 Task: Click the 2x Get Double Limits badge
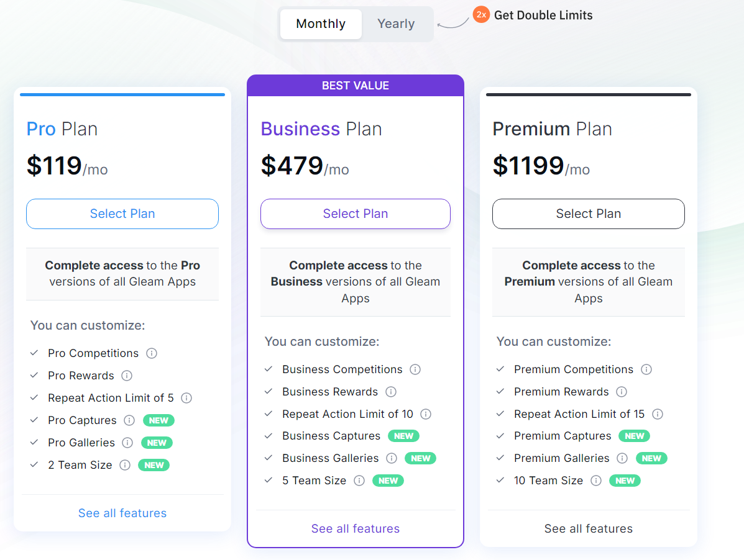pyautogui.click(x=482, y=14)
